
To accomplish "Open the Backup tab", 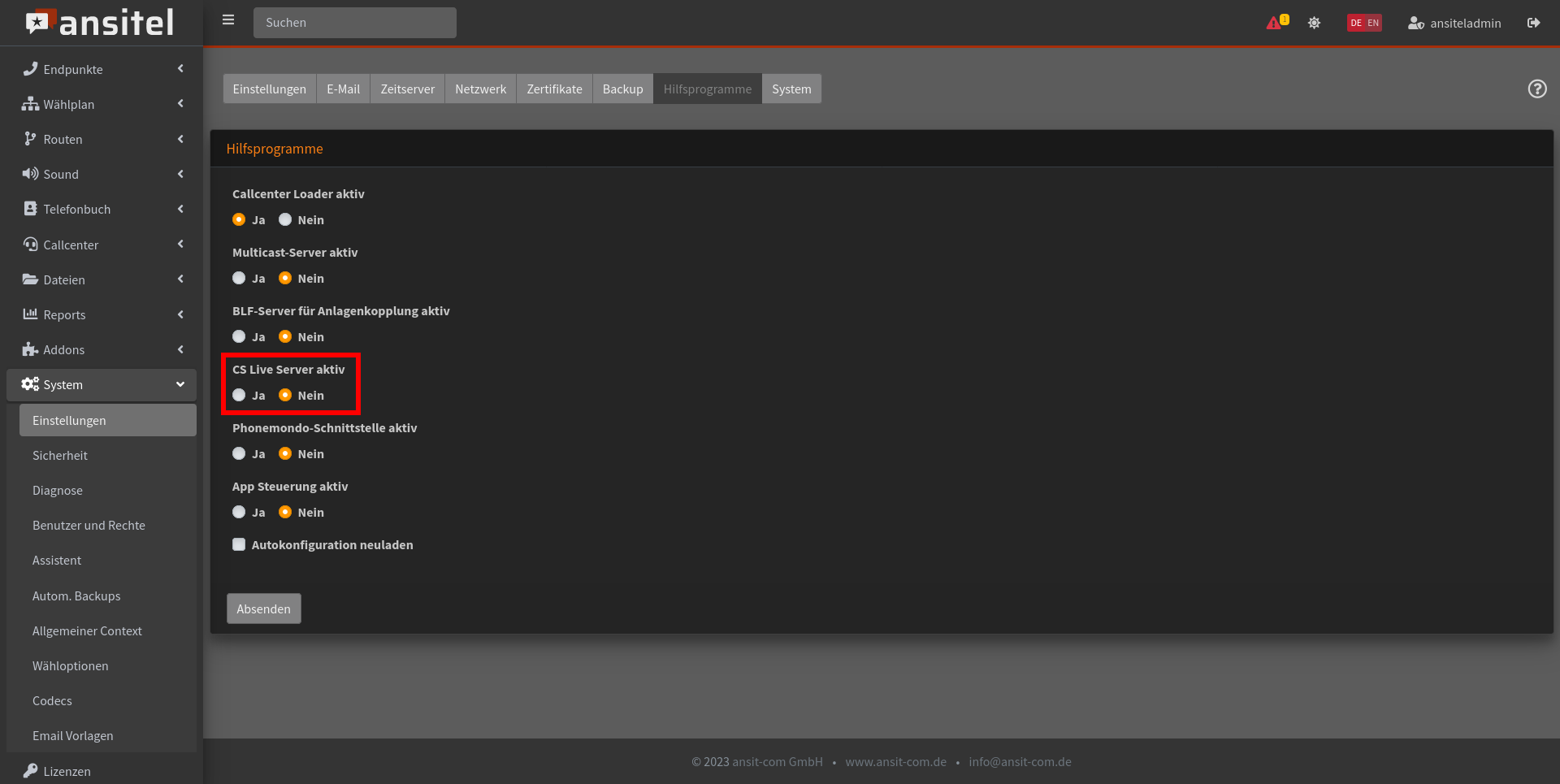I will point(622,89).
